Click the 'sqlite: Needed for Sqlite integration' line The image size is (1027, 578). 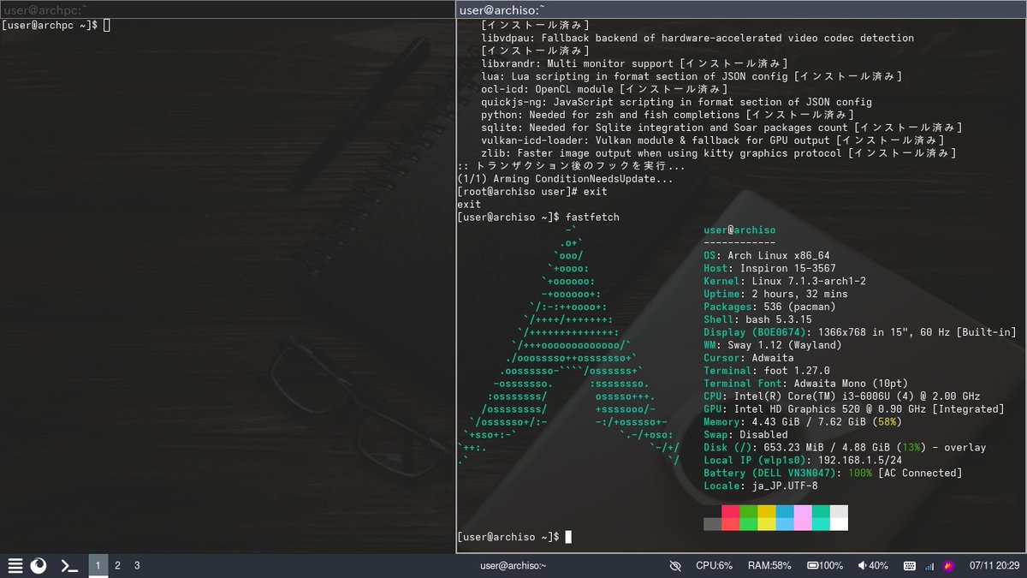(x=722, y=128)
